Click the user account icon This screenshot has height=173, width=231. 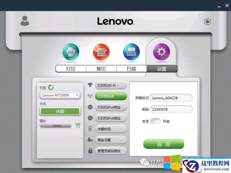coord(25,21)
